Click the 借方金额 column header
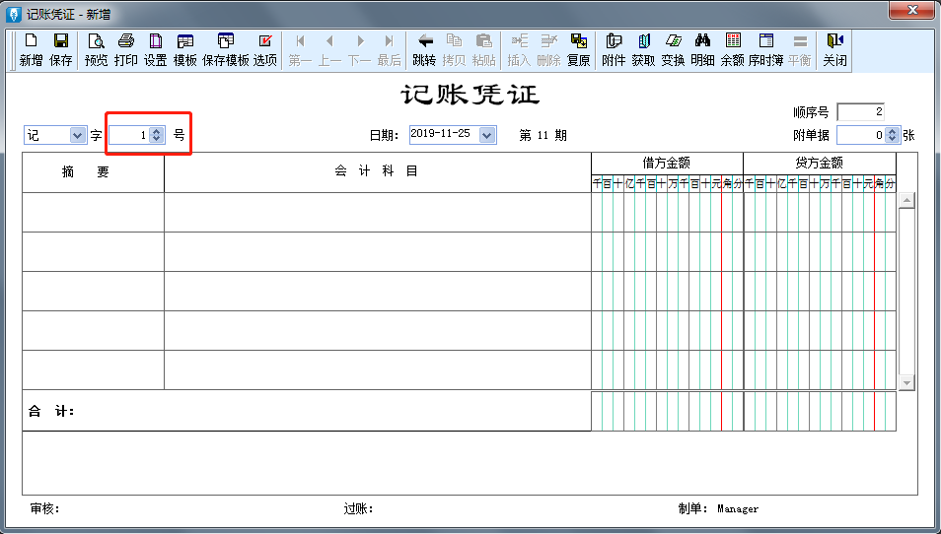Viewport: 941px width, 534px height. [x=667, y=163]
